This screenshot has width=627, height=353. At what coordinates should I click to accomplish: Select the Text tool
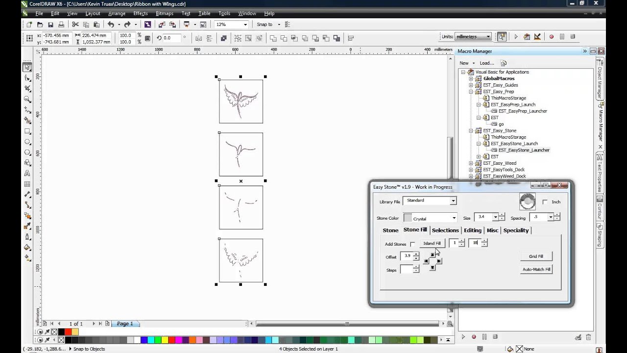pos(27,174)
